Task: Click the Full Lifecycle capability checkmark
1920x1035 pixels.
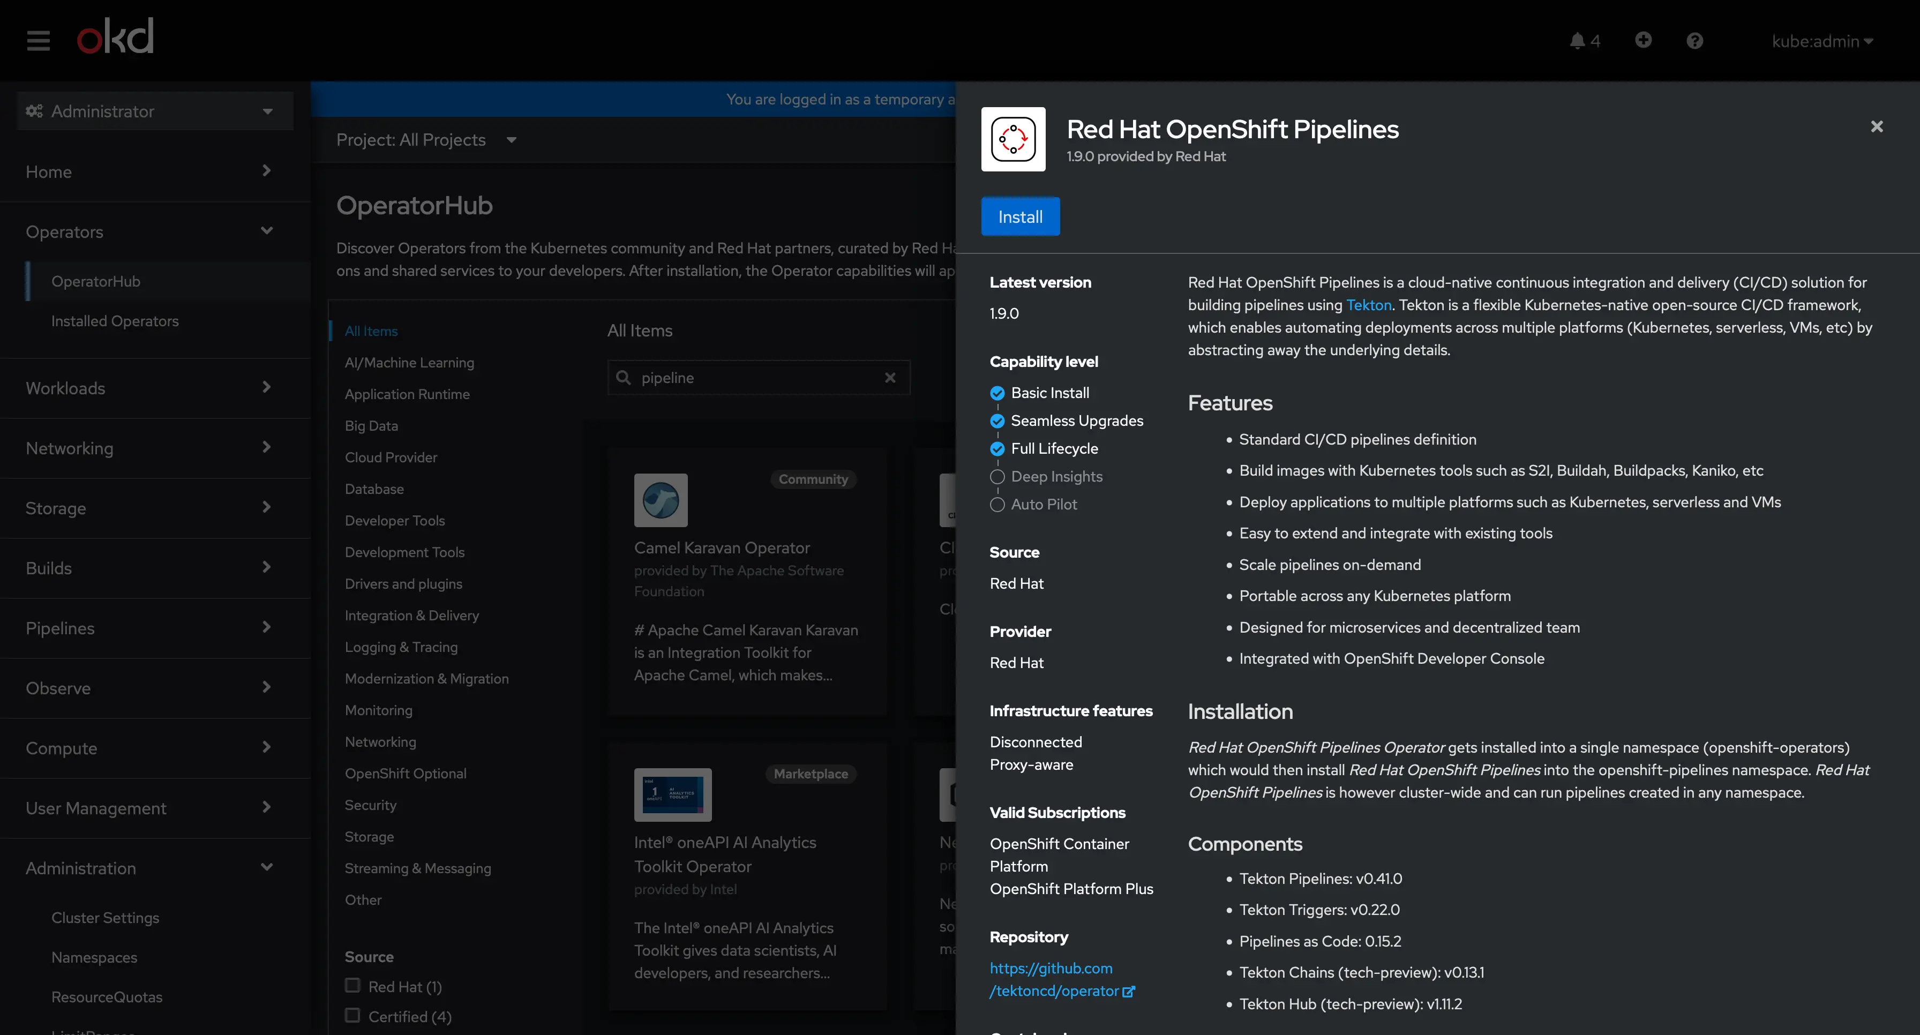Action: click(x=996, y=448)
